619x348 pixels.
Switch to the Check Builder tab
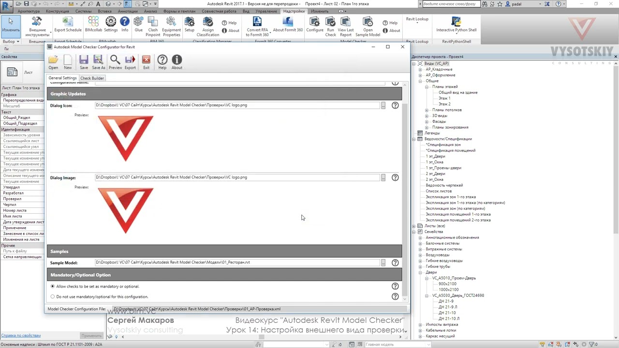pyautogui.click(x=92, y=78)
